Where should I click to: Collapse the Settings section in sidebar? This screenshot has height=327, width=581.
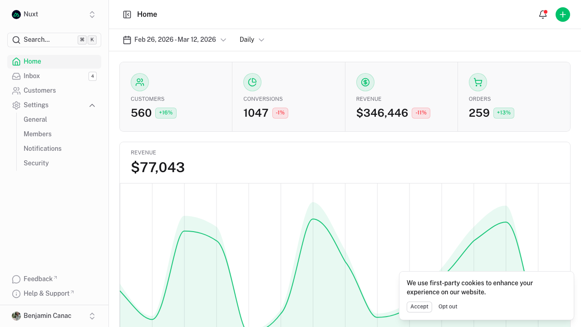click(x=92, y=105)
